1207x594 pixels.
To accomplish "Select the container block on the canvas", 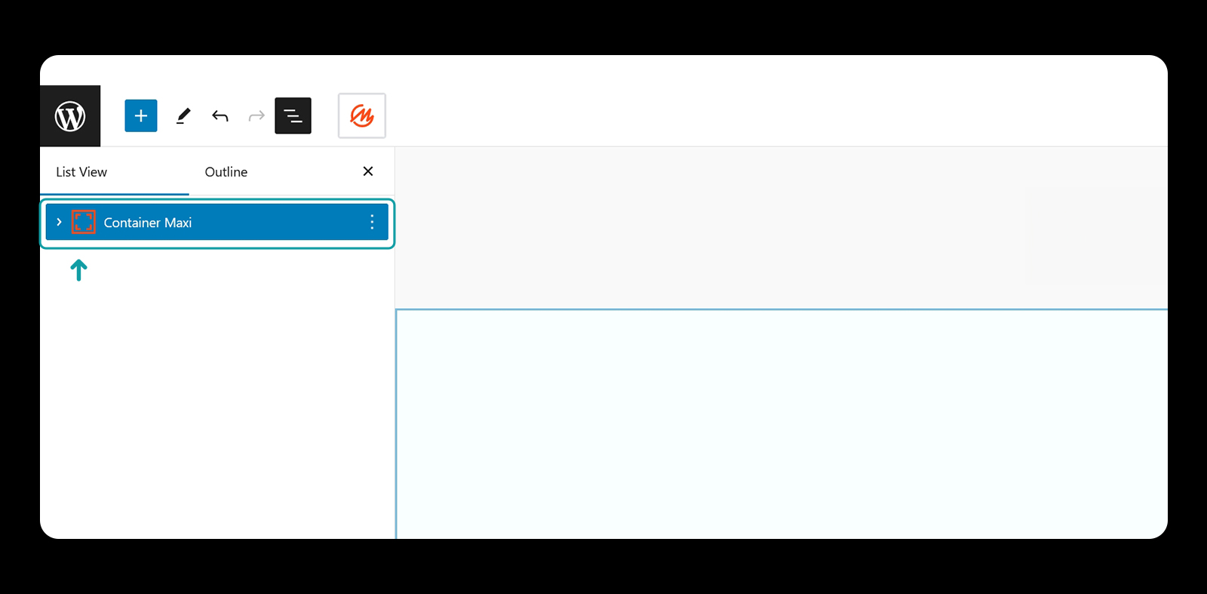I will coord(782,423).
